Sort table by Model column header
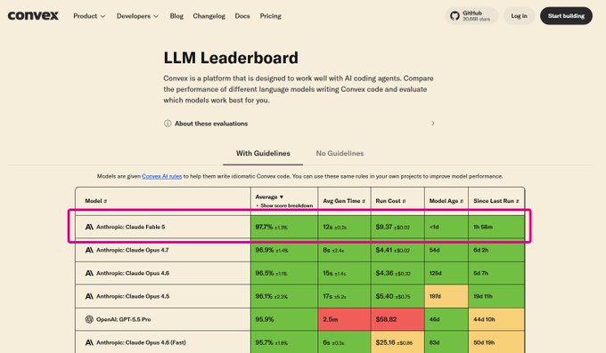This screenshot has height=353, width=606. click(96, 201)
